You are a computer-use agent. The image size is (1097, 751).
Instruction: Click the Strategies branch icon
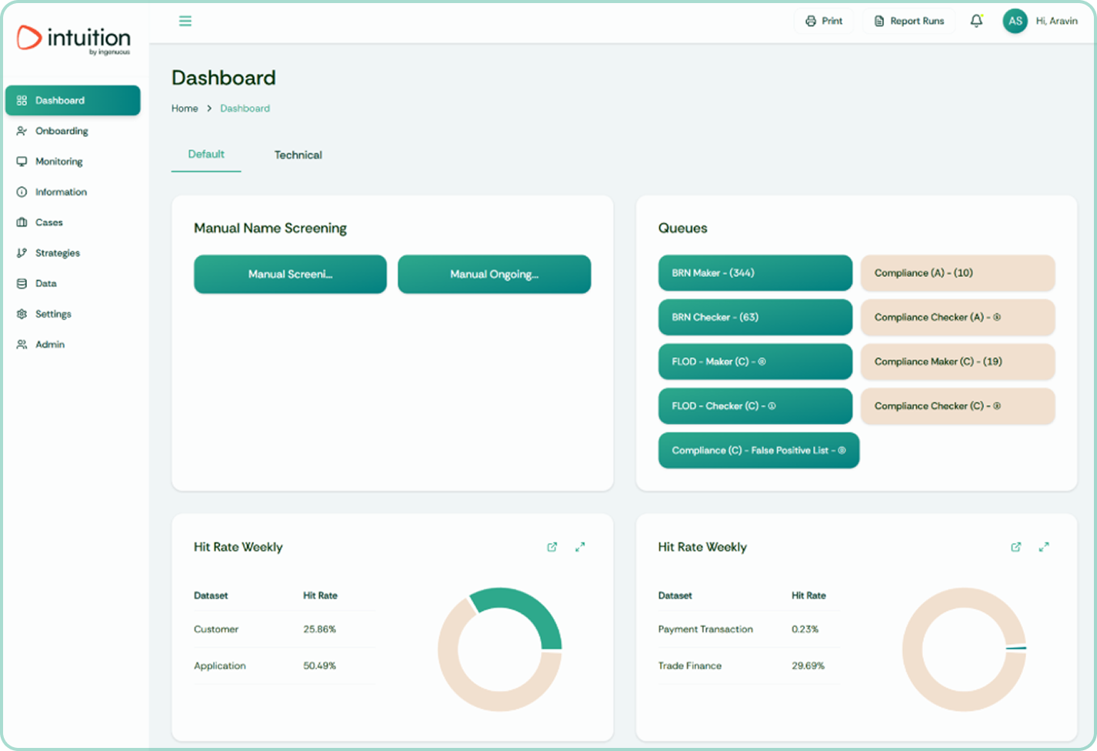[x=22, y=253]
